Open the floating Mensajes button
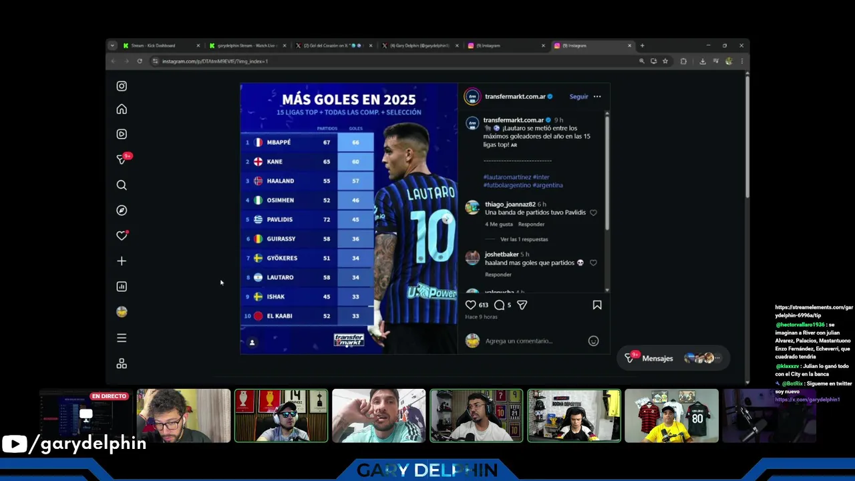Screen dimensions: 855x481 pyautogui.click(x=673, y=358)
